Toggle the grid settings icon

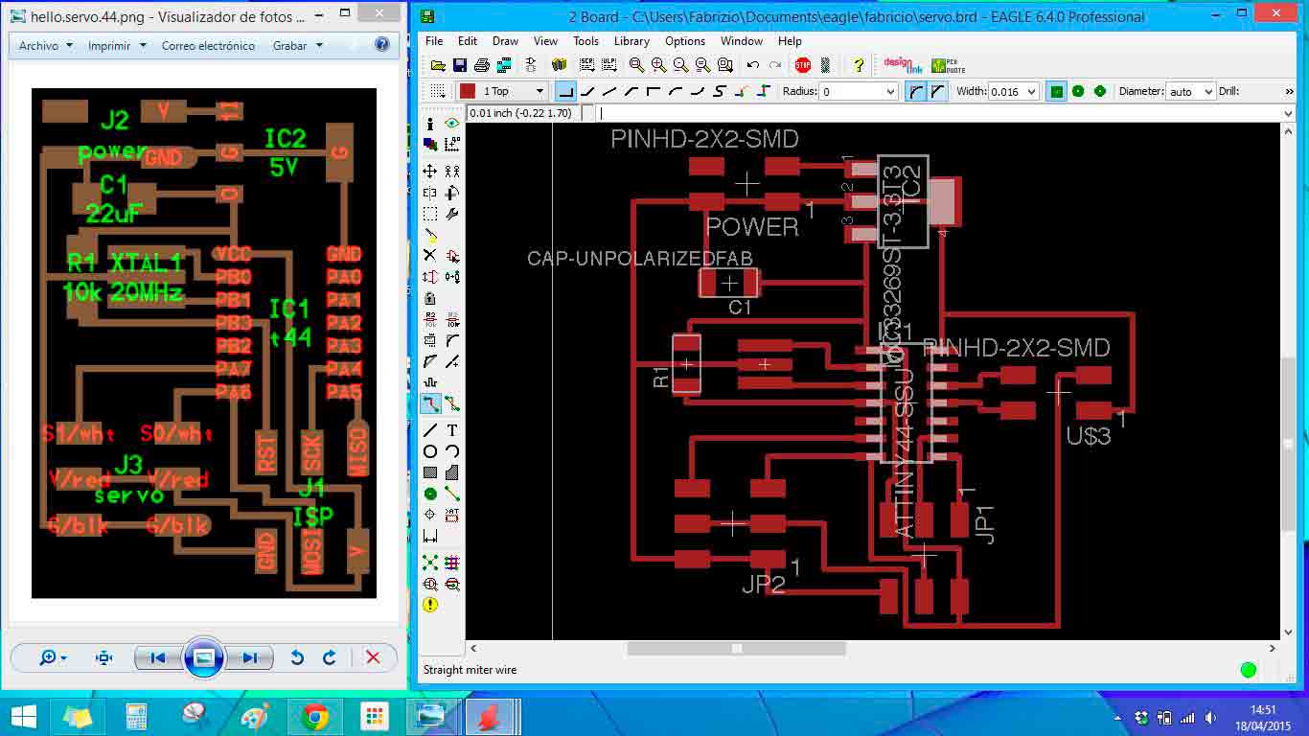click(437, 91)
